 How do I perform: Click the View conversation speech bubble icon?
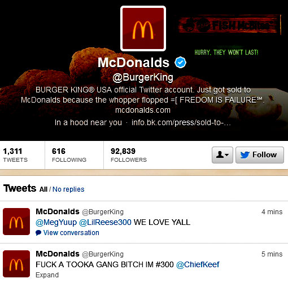[38, 233]
